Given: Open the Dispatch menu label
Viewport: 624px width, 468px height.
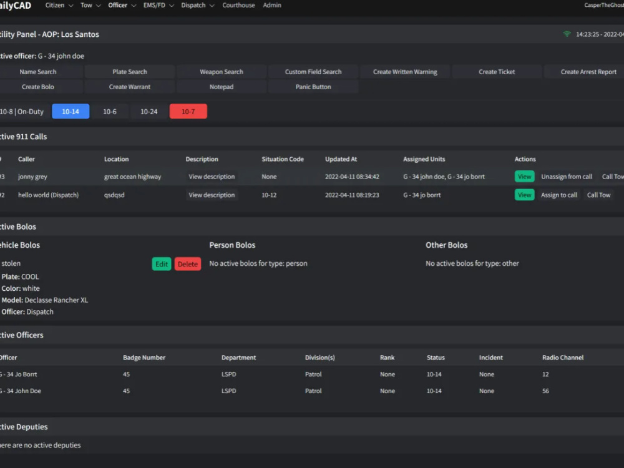Looking at the screenshot, I should pyautogui.click(x=193, y=5).
